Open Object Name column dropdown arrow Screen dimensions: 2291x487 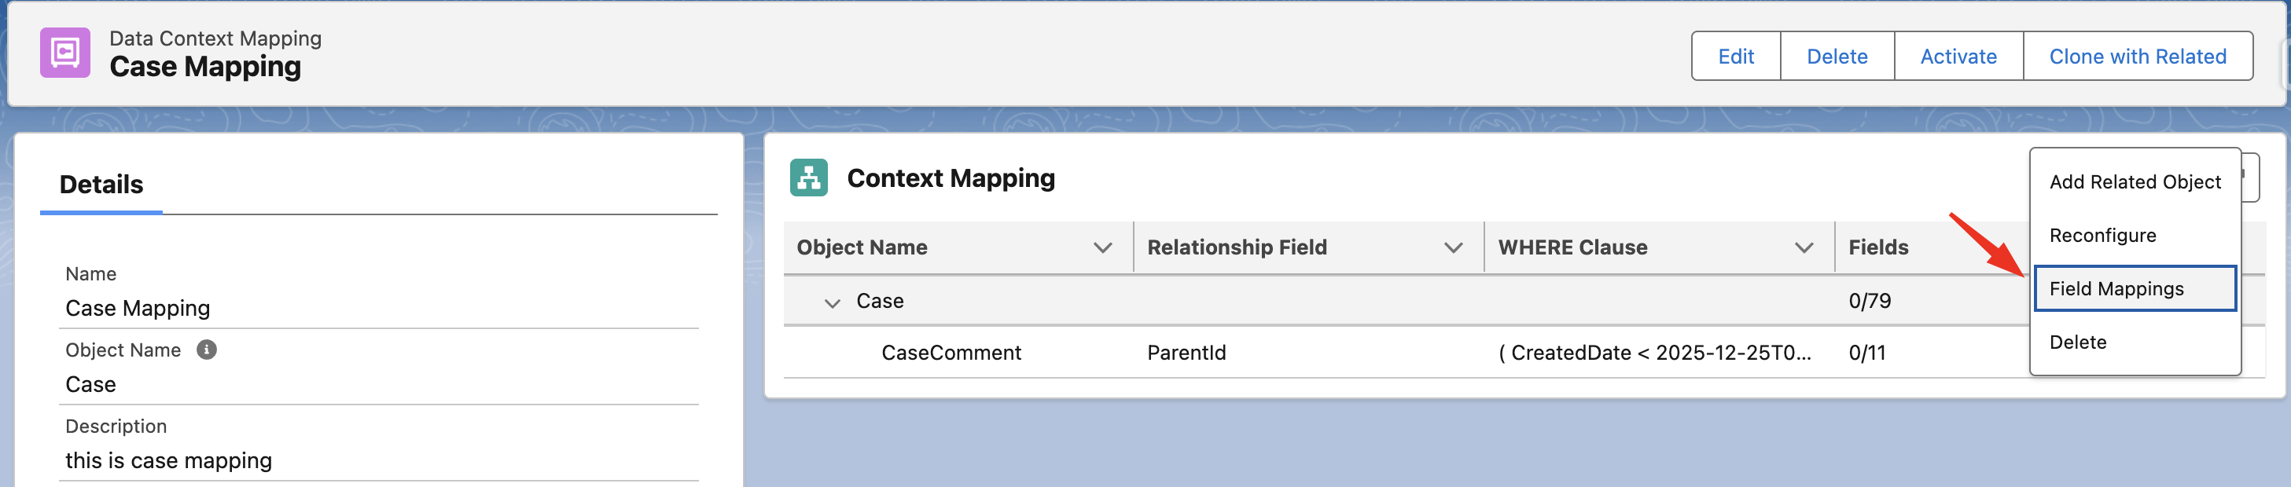coord(1102,248)
